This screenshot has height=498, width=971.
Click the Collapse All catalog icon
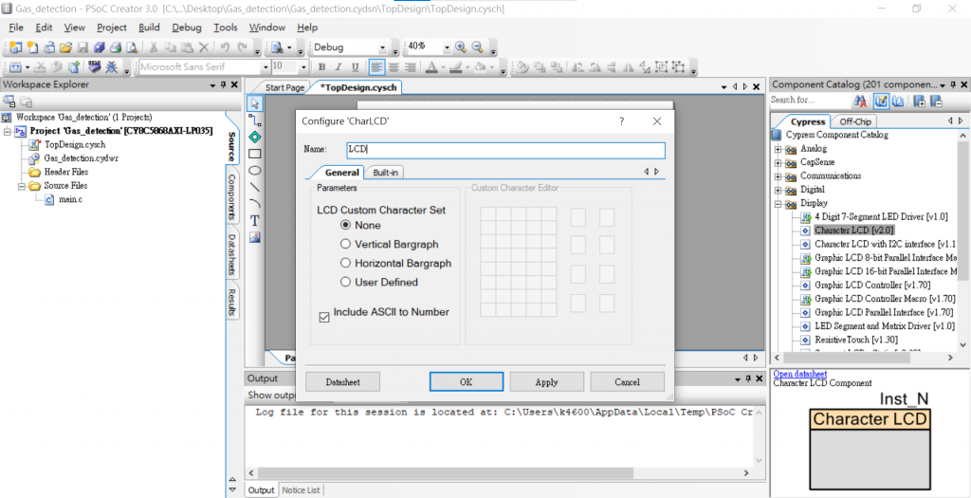click(936, 101)
